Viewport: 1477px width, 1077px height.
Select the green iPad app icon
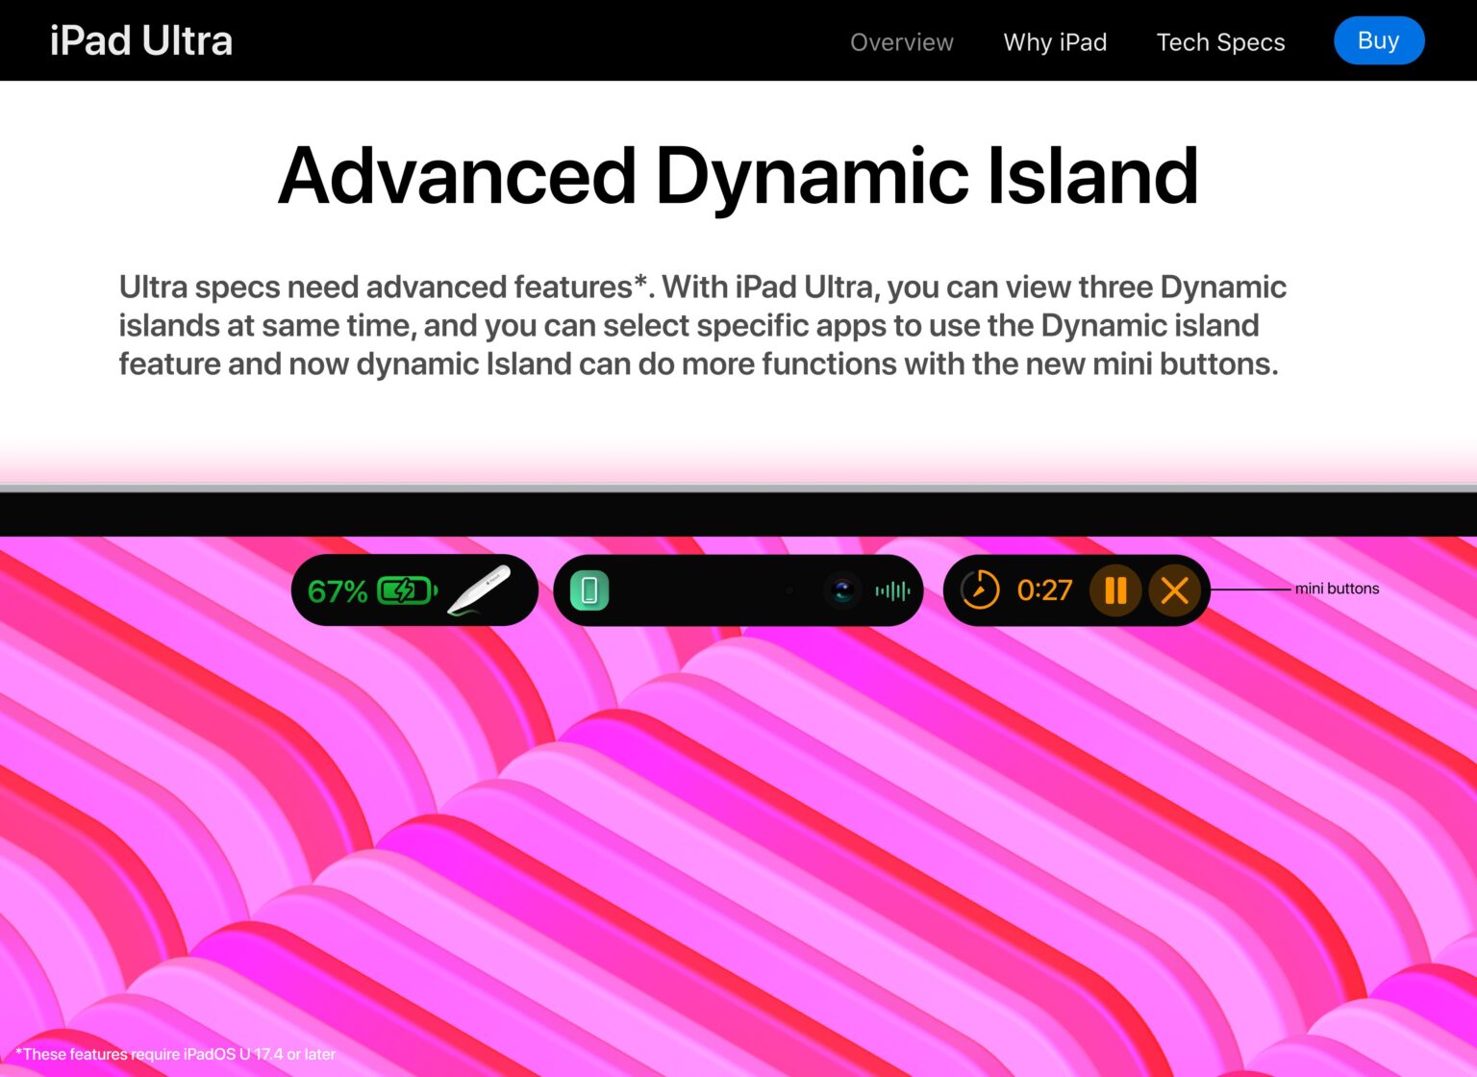click(589, 590)
